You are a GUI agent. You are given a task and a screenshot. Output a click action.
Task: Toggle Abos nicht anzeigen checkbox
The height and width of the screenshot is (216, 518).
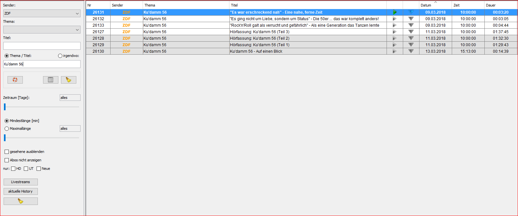click(7, 160)
